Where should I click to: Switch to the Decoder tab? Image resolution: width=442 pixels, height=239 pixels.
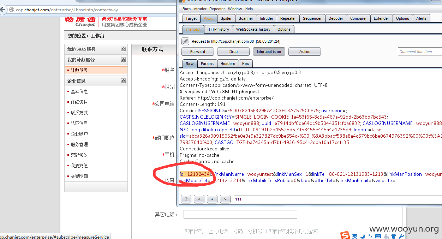[x=336, y=18]
